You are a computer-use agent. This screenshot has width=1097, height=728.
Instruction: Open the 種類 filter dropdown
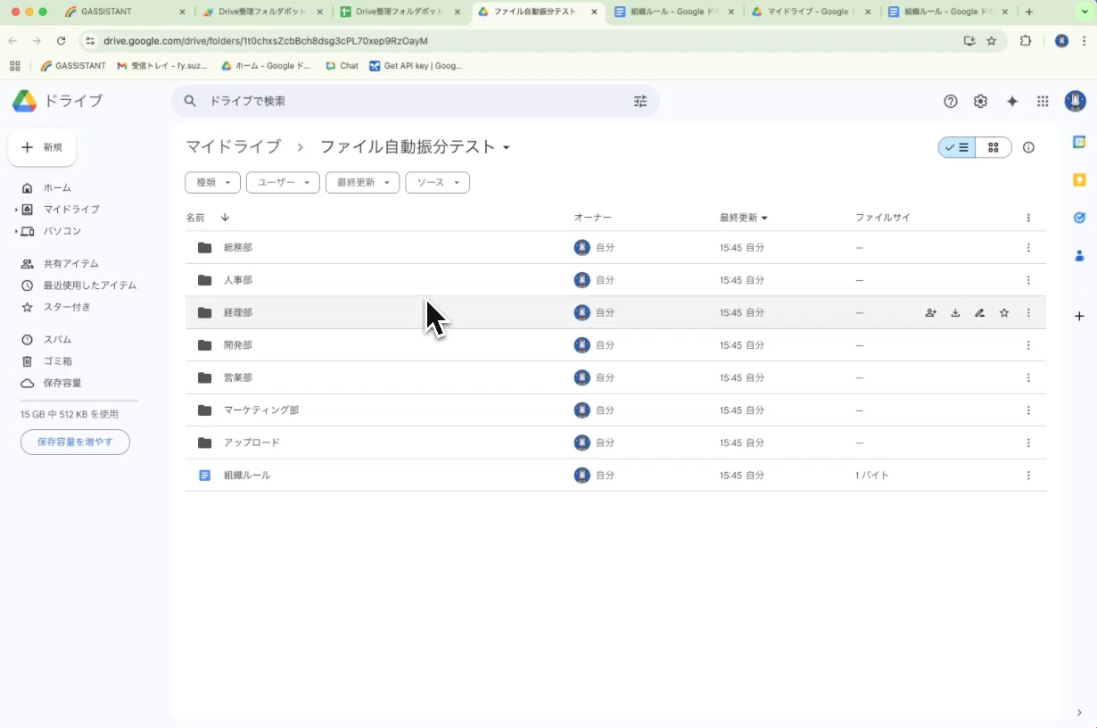click(x=213, y=183)
